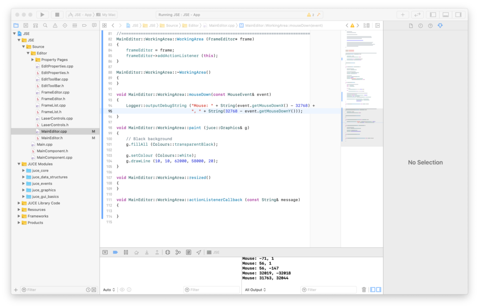Open the Find navigator magnifier icon

point(45,25)
